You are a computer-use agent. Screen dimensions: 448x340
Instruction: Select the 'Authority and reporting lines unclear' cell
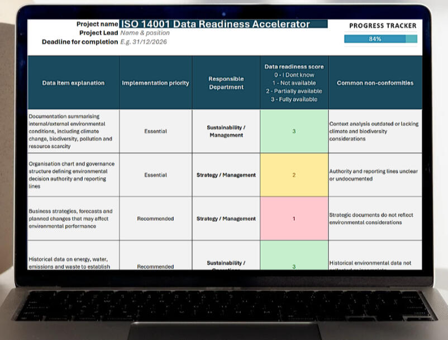(375, 174)
